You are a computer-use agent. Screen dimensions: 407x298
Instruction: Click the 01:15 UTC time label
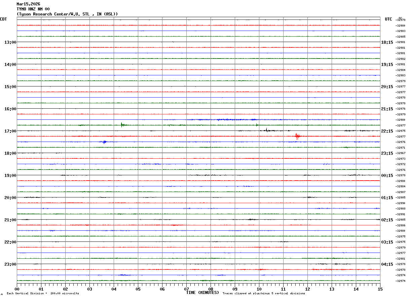[387, 197]
